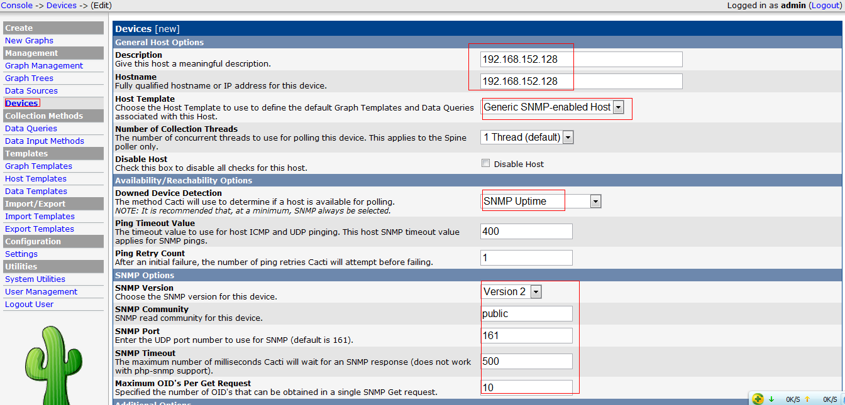845x405 pixels.
Task: Open Graph Trees menu item
Action: coord(29,78)
